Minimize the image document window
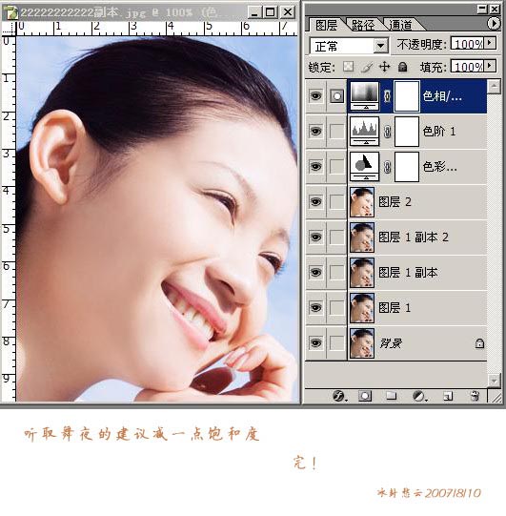Screen dimensions: 506x516 click(254, 12)
